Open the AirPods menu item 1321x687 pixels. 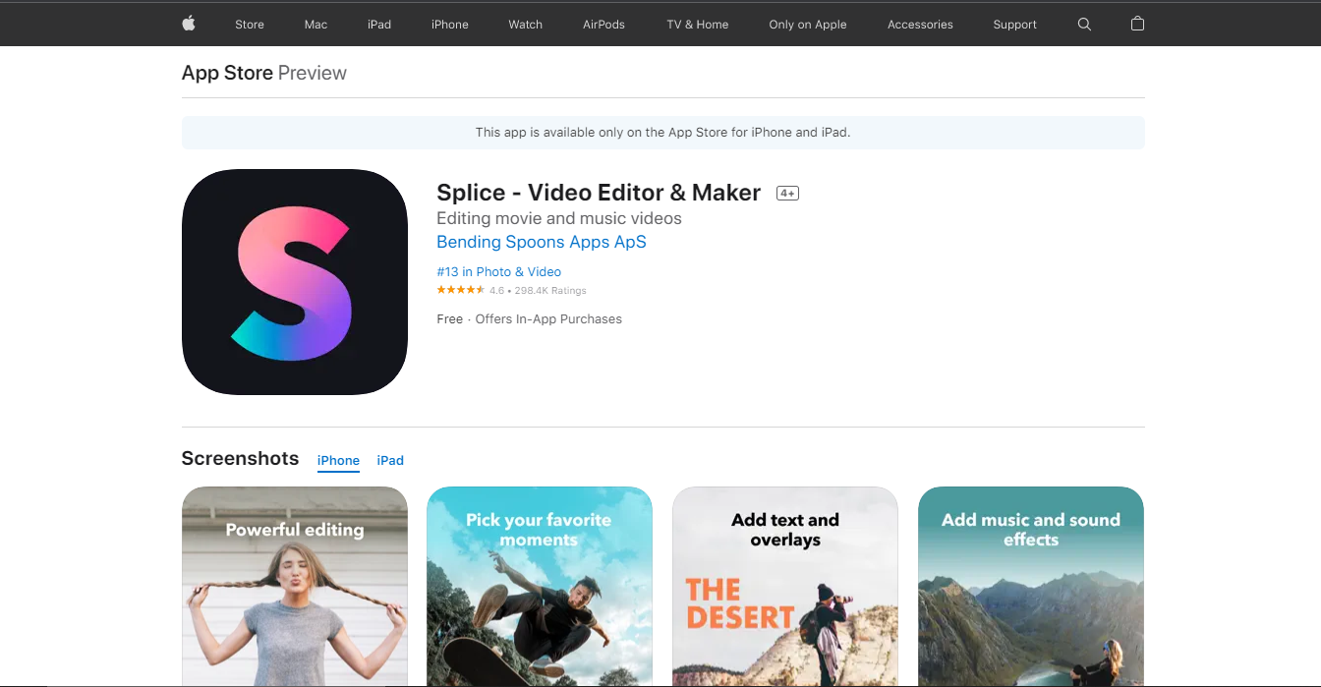[603, 25]
